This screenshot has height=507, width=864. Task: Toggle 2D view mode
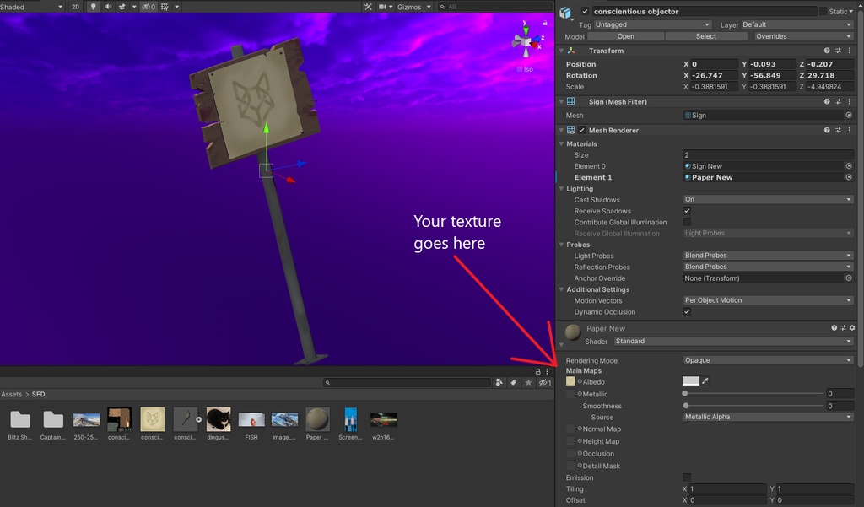click(x=75, y=7)
